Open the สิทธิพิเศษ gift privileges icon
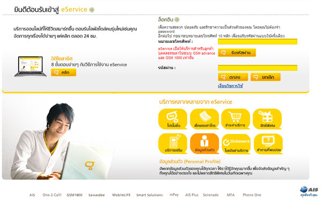The image size is (322, 203). click(x=267, y=119)
